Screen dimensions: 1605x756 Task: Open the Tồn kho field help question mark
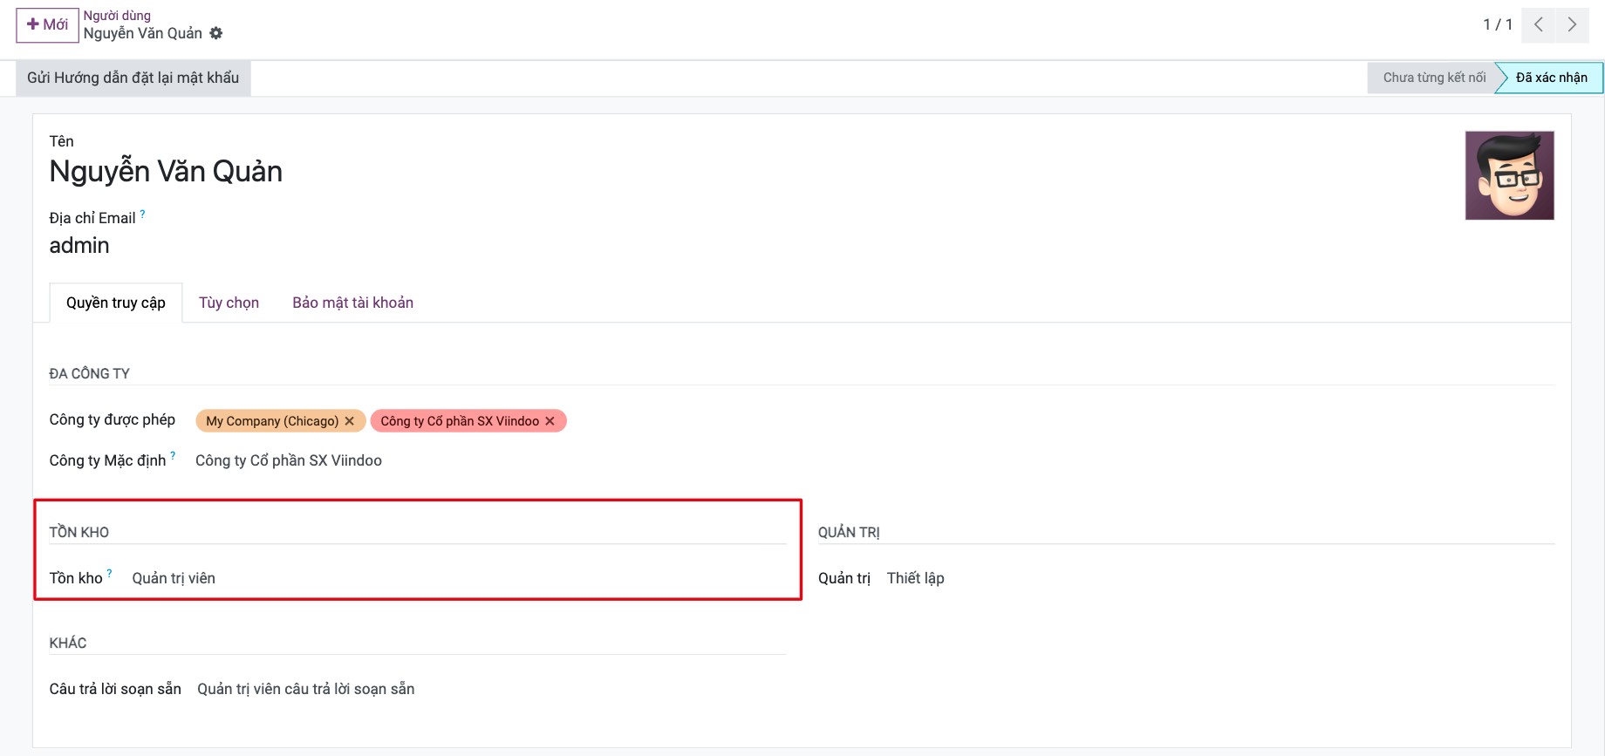pyautogui.click(x=109, y=573)
